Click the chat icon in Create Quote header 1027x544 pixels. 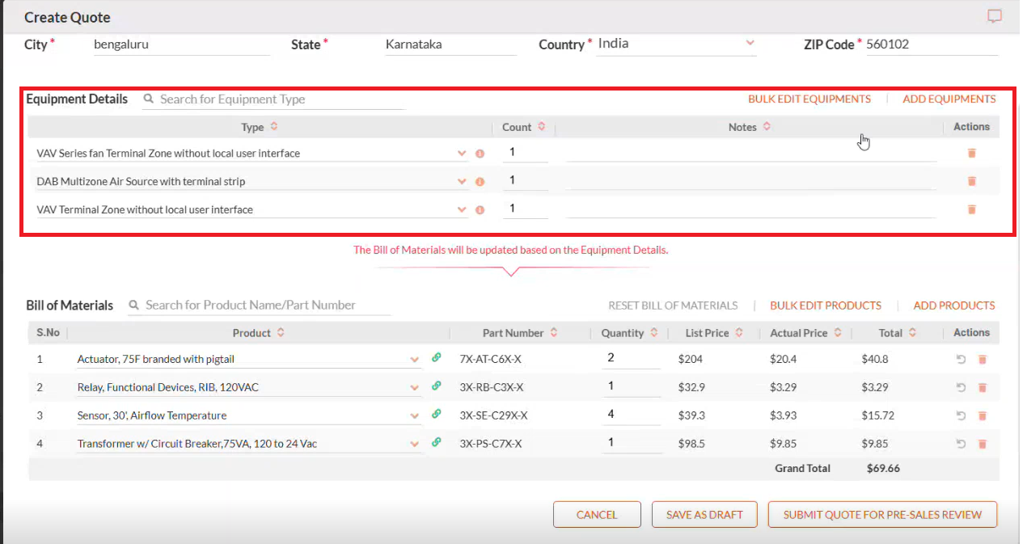tap(995, 16)
